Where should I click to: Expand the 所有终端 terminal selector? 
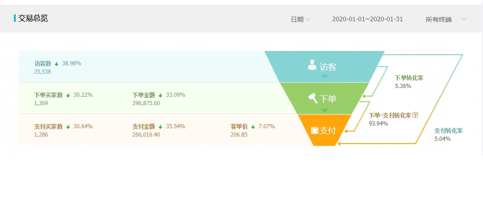(439, 19)
